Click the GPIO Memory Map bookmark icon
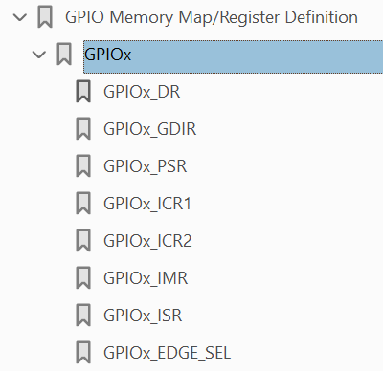 45,17
